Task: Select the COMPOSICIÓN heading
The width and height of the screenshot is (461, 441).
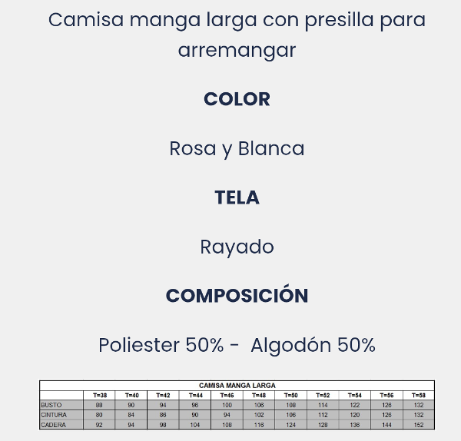Action: point(237,294)
